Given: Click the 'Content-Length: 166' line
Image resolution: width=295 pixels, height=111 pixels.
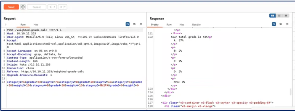Looking at the screenshot, I should tap(22, 61).
